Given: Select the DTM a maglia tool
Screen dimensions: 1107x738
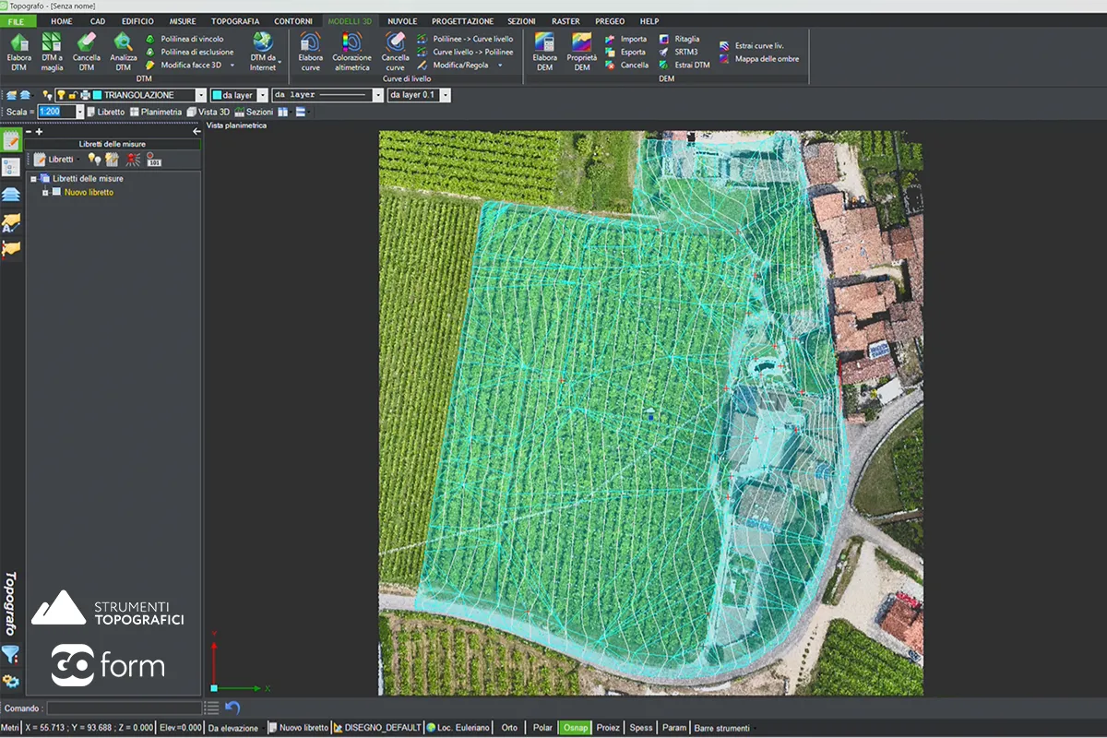Looking at the screenshot, I should [52, 52].
